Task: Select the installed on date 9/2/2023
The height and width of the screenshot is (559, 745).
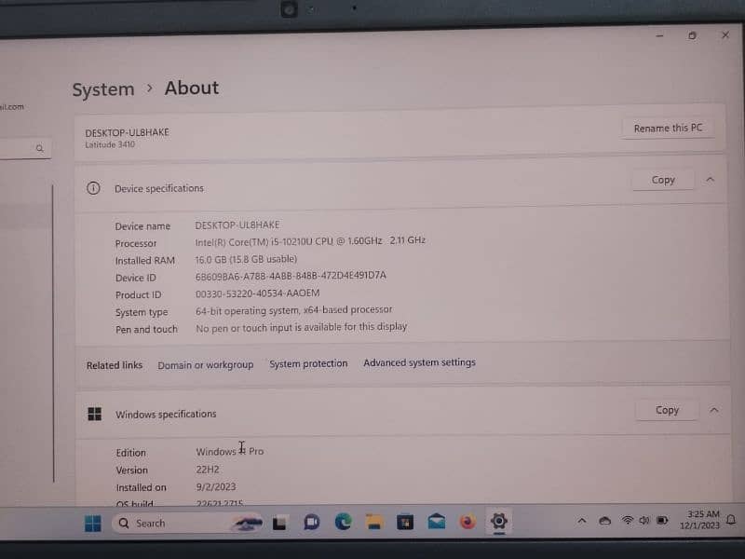Action: point(216,486)
